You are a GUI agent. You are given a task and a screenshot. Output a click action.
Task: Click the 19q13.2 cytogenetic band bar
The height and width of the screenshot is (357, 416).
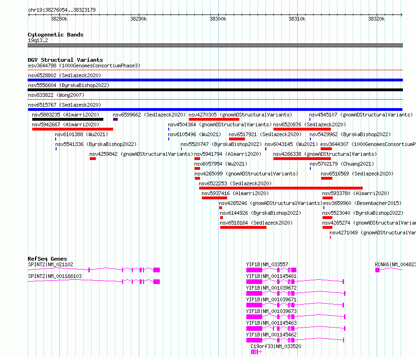point(215,45)
